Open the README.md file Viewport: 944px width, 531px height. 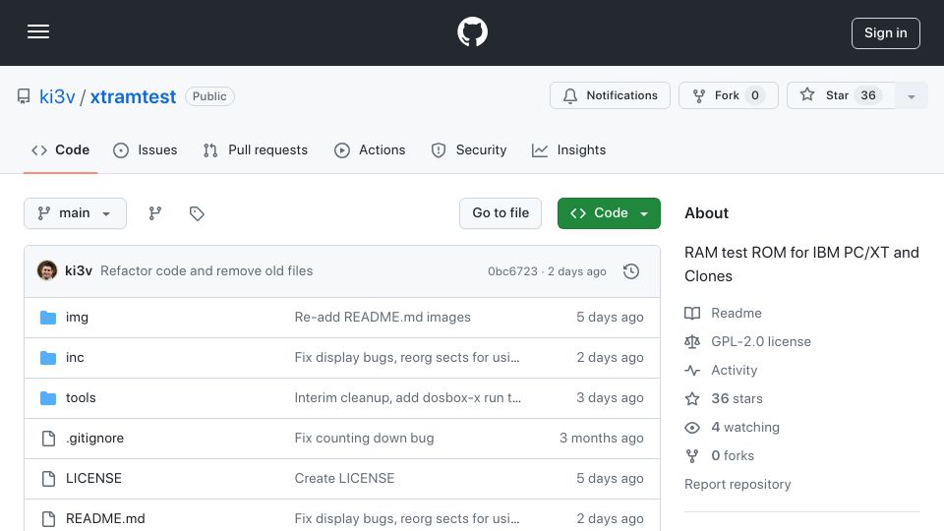(105, 519)
